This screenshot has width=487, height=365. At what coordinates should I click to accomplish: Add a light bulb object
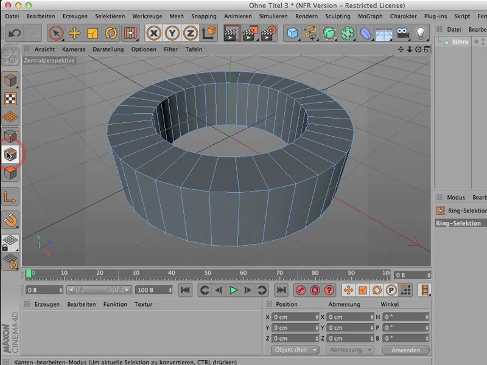(420, 33)
